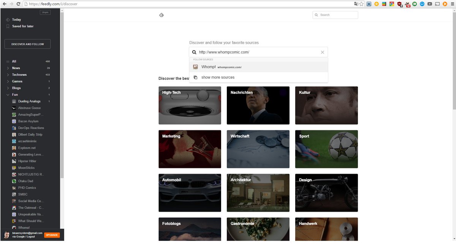Open the uBlock shield extension icon
The image size is (456, 247).
(x=399, y=4)
